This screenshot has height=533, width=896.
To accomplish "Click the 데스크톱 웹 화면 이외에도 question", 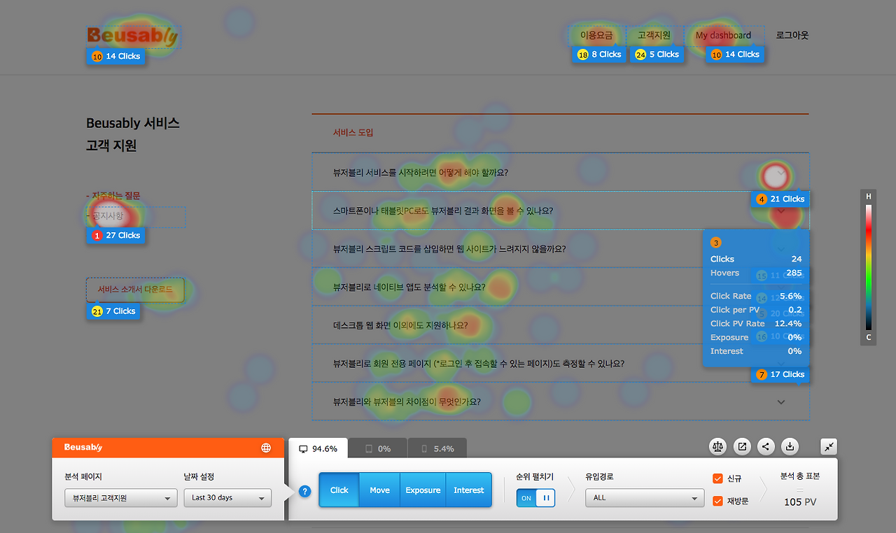I will [400, 325].
